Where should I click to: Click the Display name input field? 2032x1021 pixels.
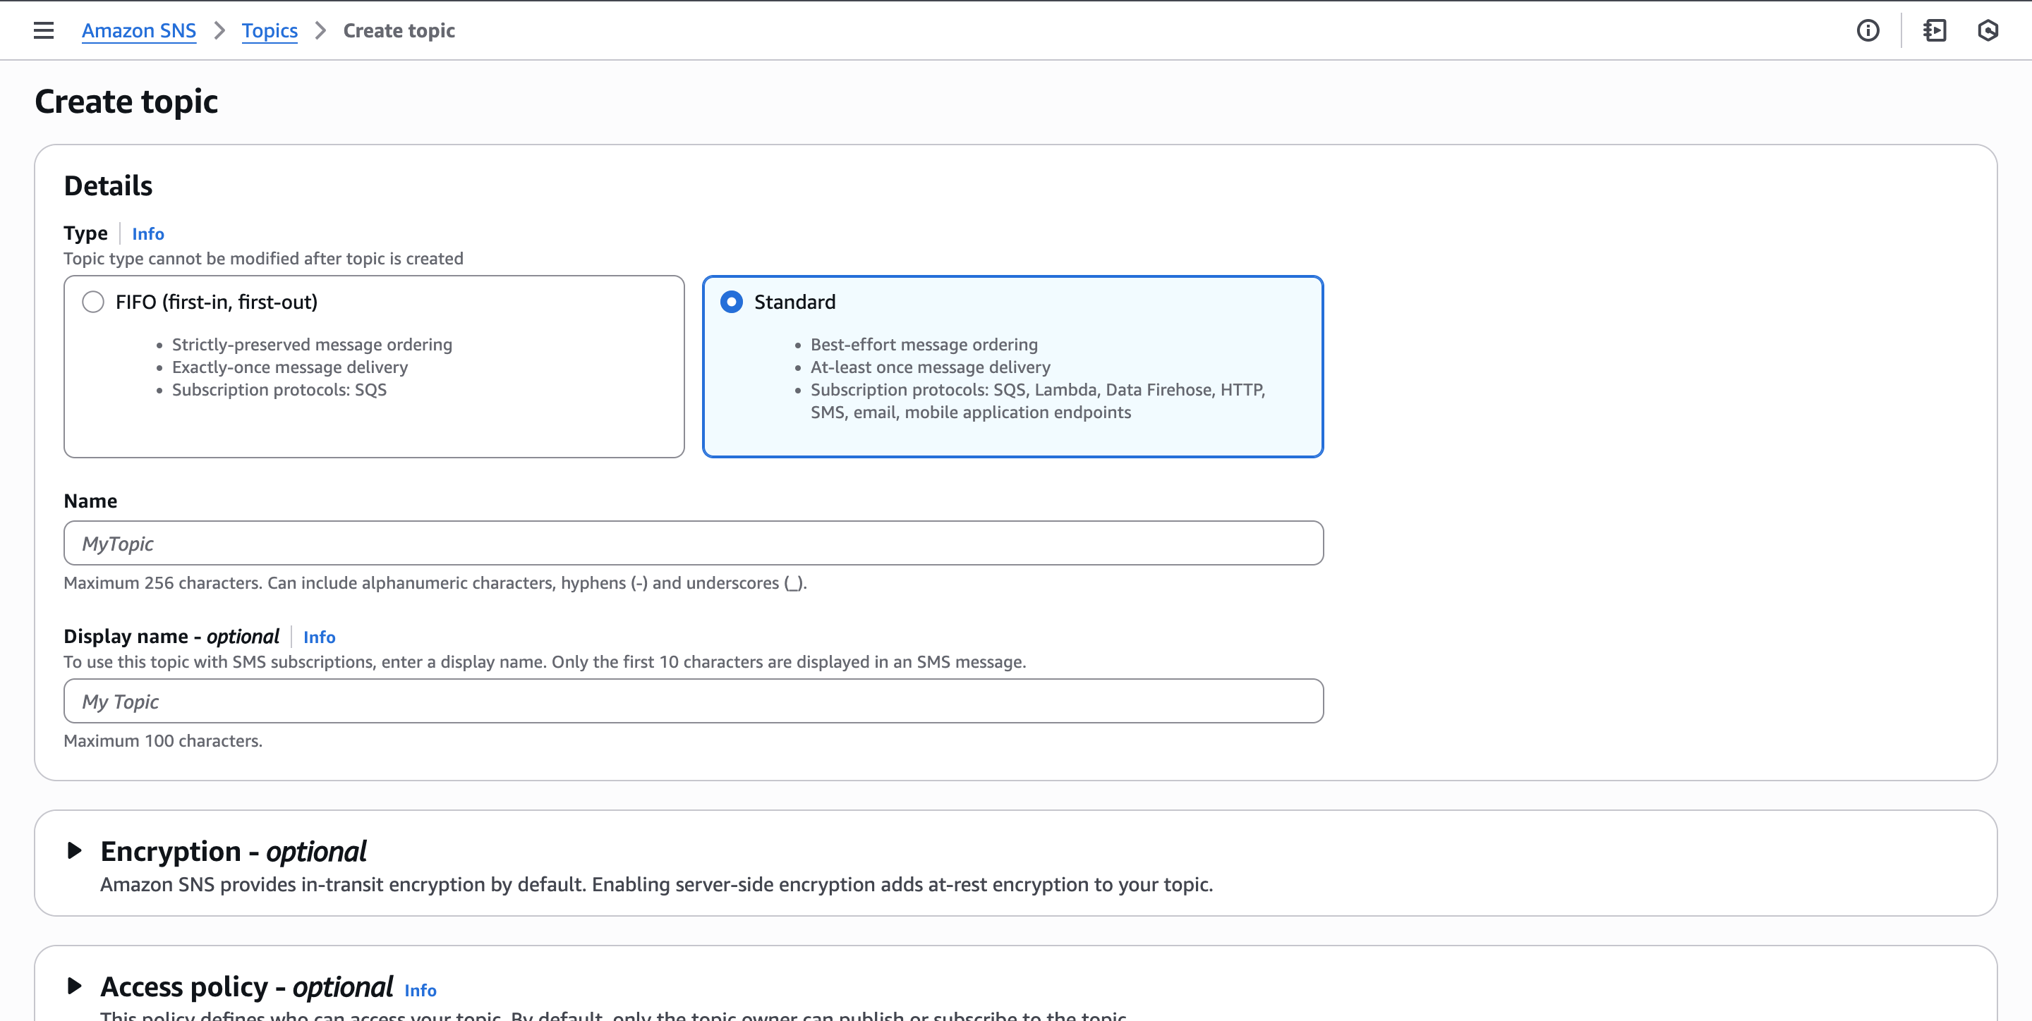693,701
